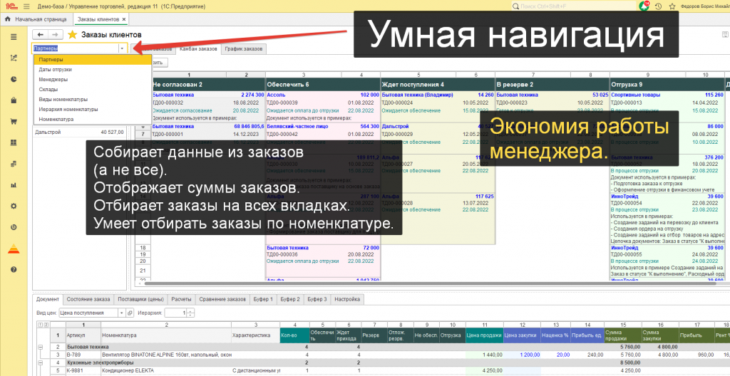Open the question mark help in sidebar
This screenshot has height=376, width=730.
(x=14, y=269)
